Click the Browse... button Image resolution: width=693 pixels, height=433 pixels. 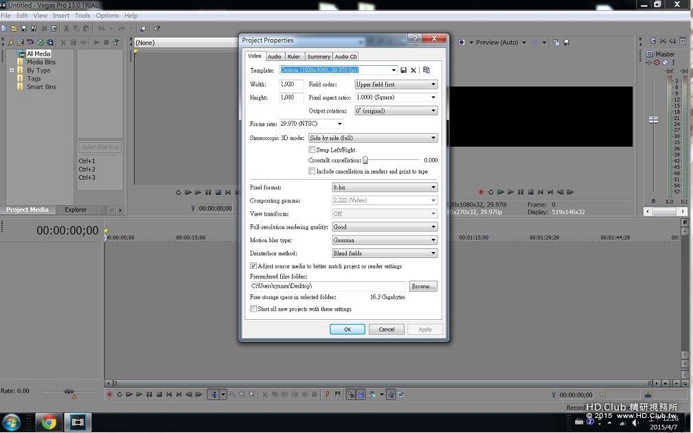[x=423, y=286]
